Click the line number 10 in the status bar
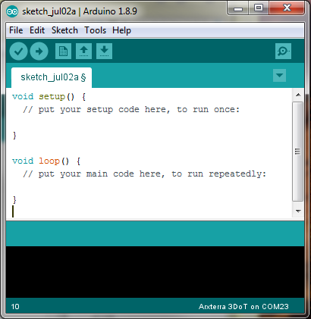 (x=15, y=307)
